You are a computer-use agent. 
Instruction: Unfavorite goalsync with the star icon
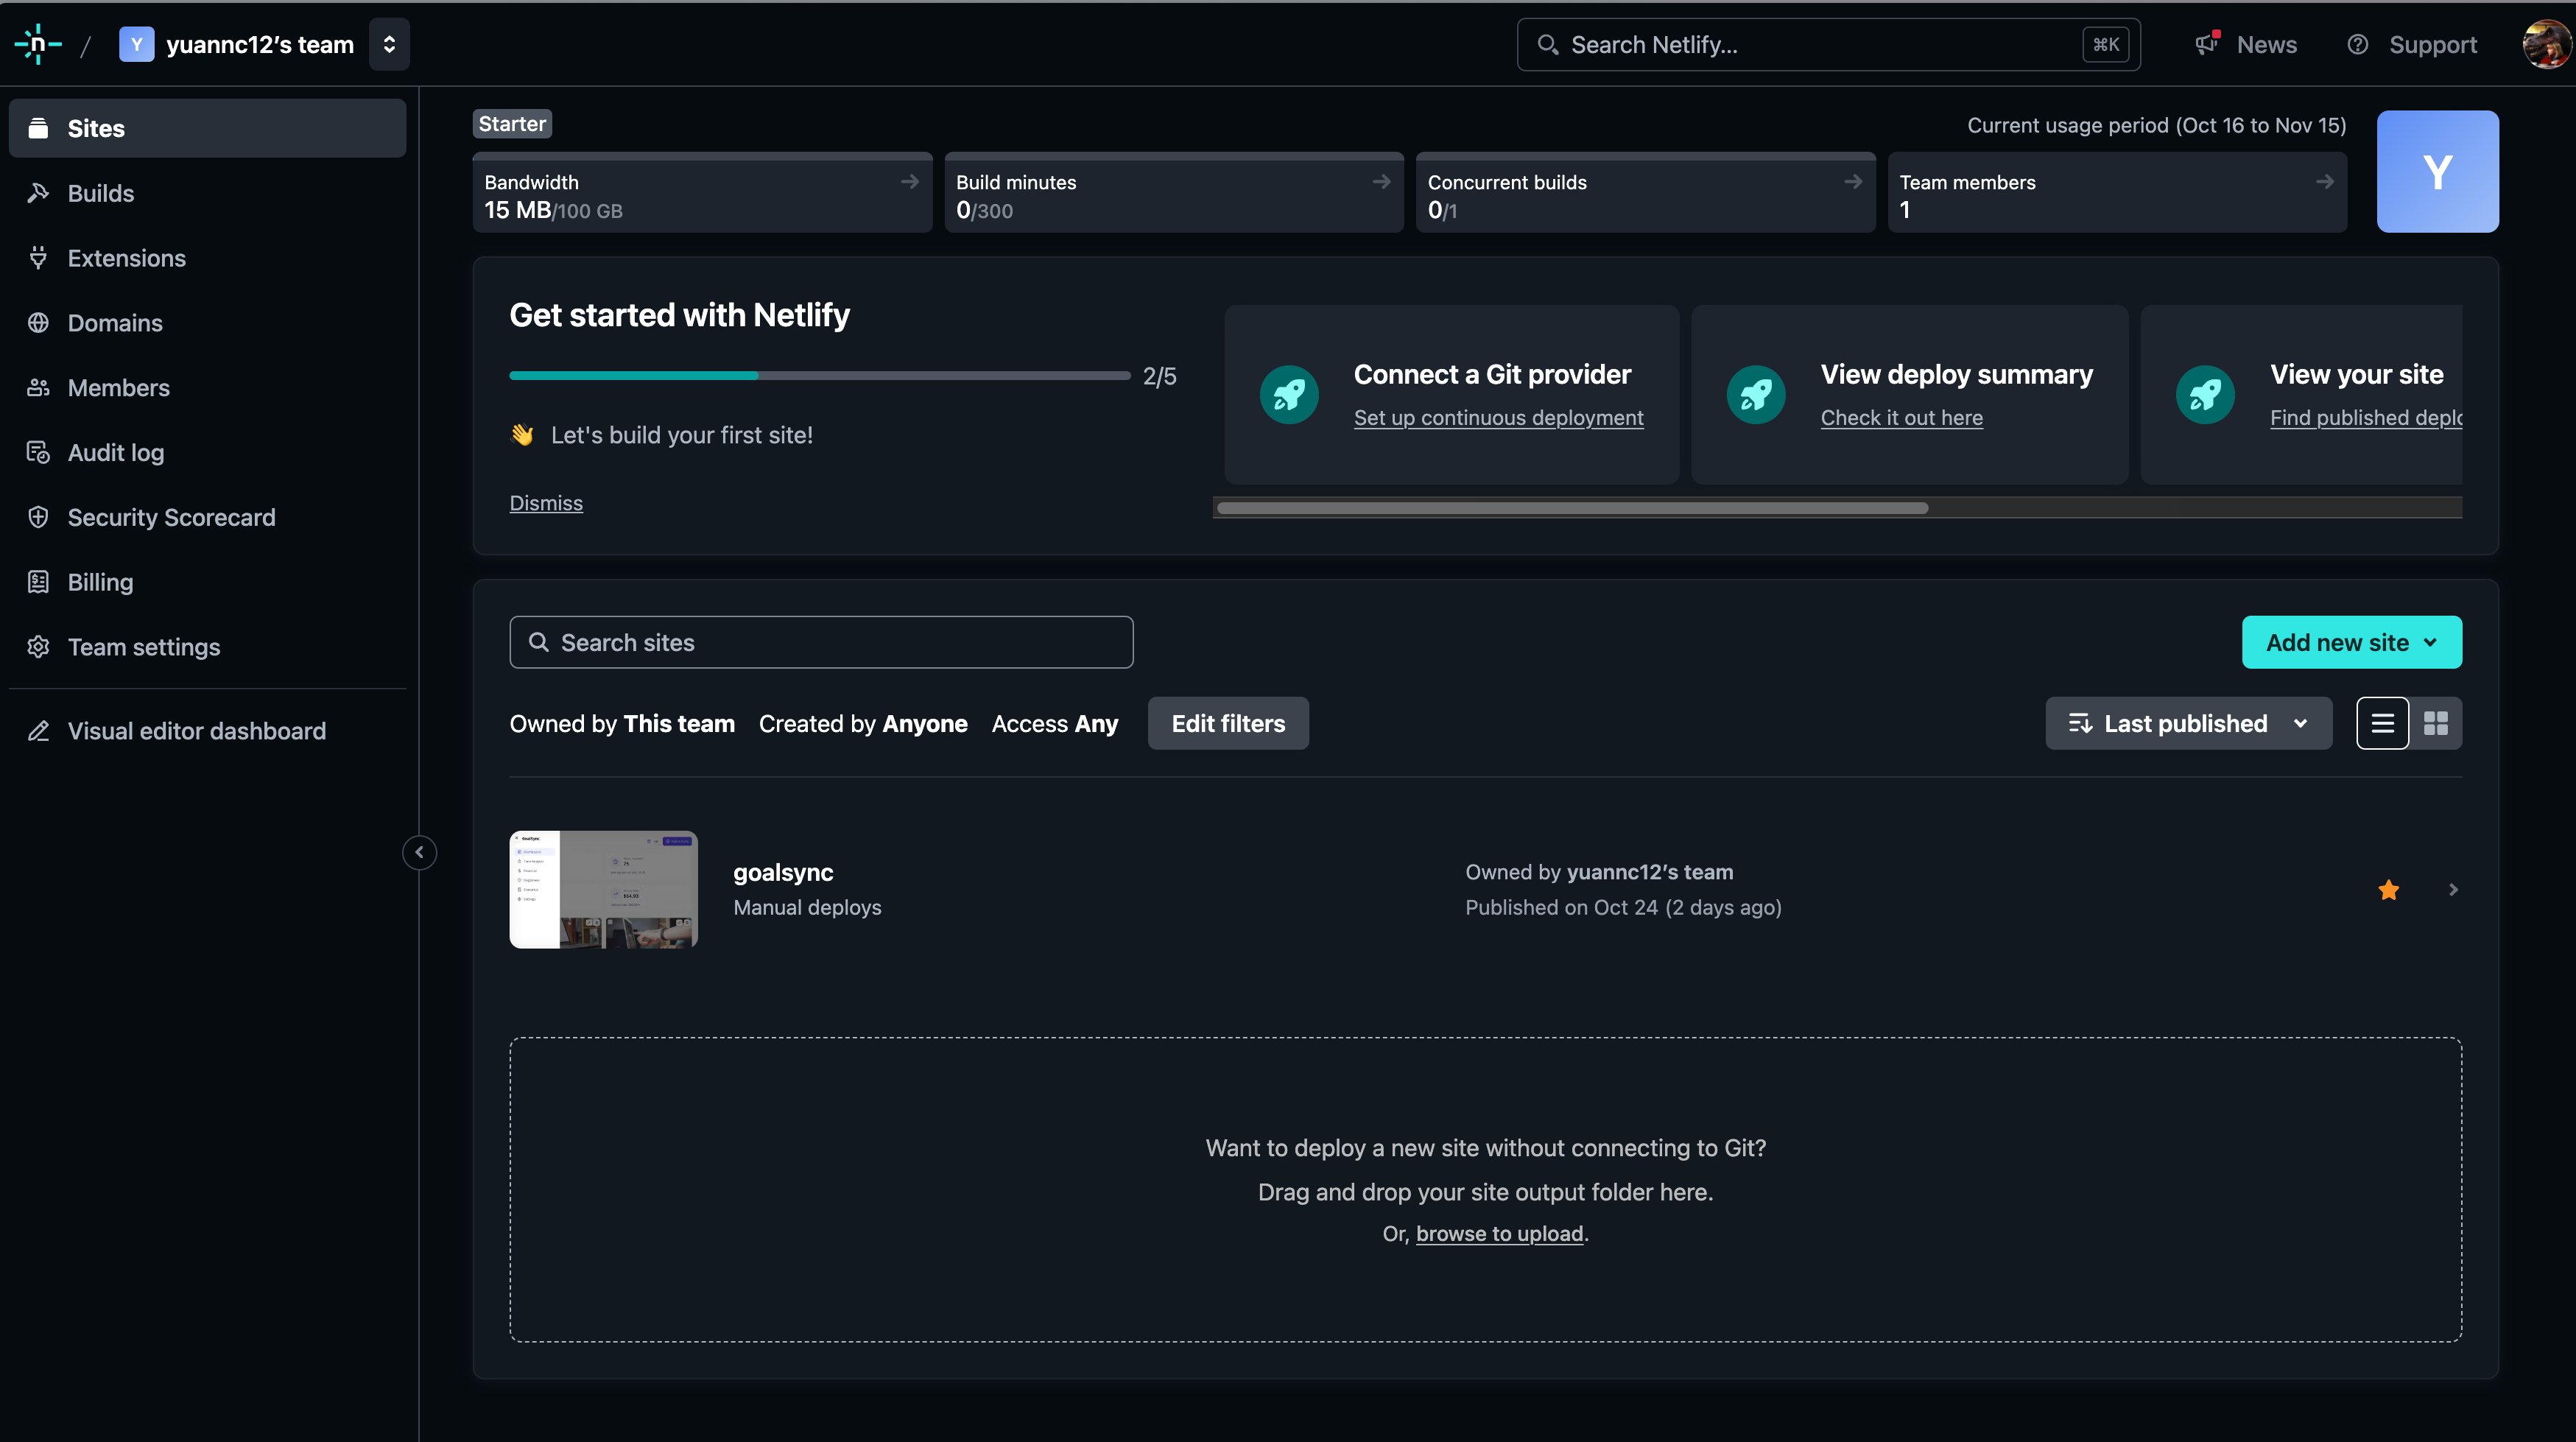pyautogui.click(x=2388, y=889)
